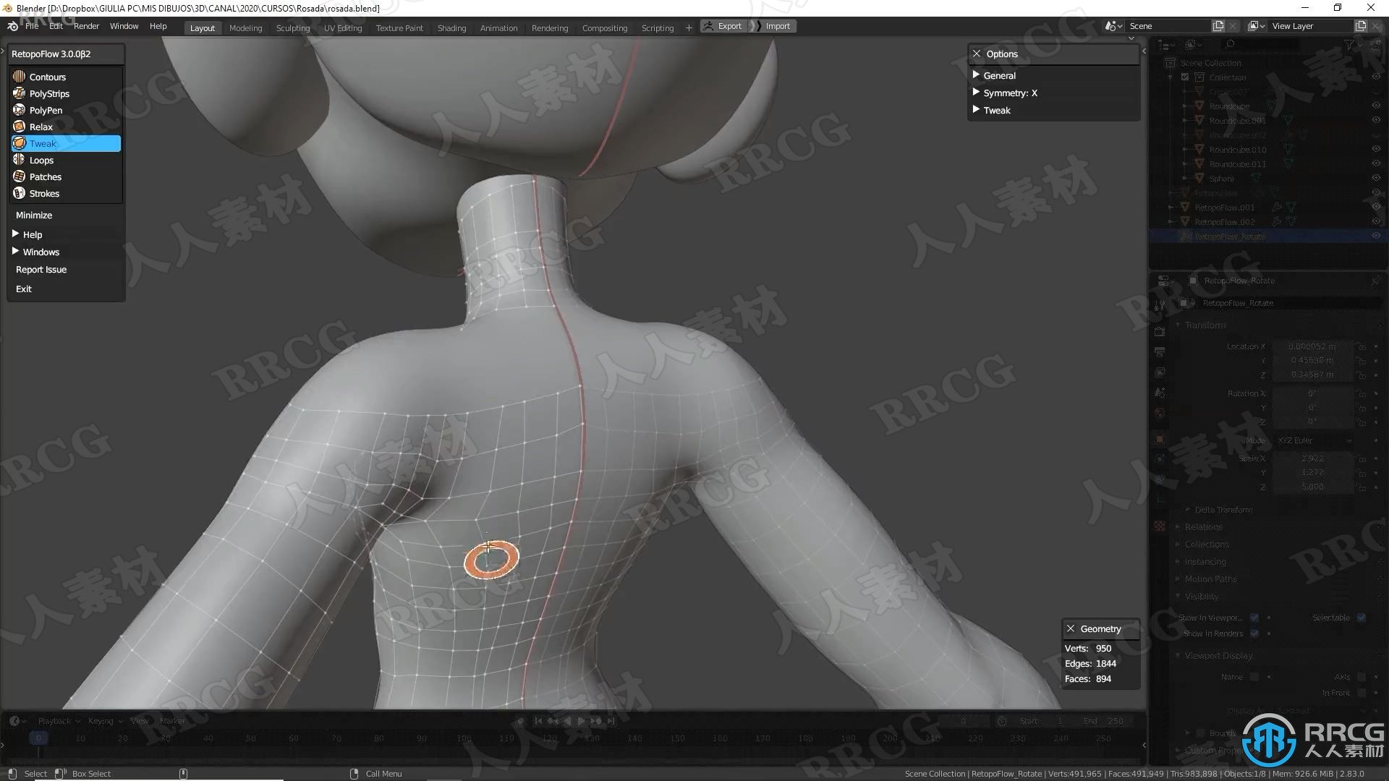Viewport: 1389px width, 781px height.
Task: Select the Patches tool in RetopoFlow
Action: pos(45,176)
